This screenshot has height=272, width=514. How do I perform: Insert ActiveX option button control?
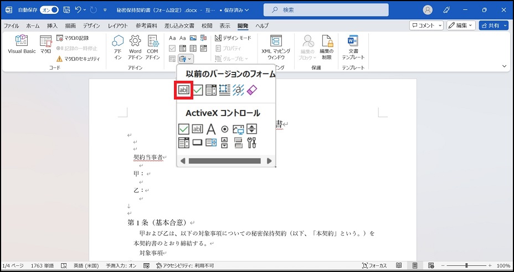click(x=224, y=129)
